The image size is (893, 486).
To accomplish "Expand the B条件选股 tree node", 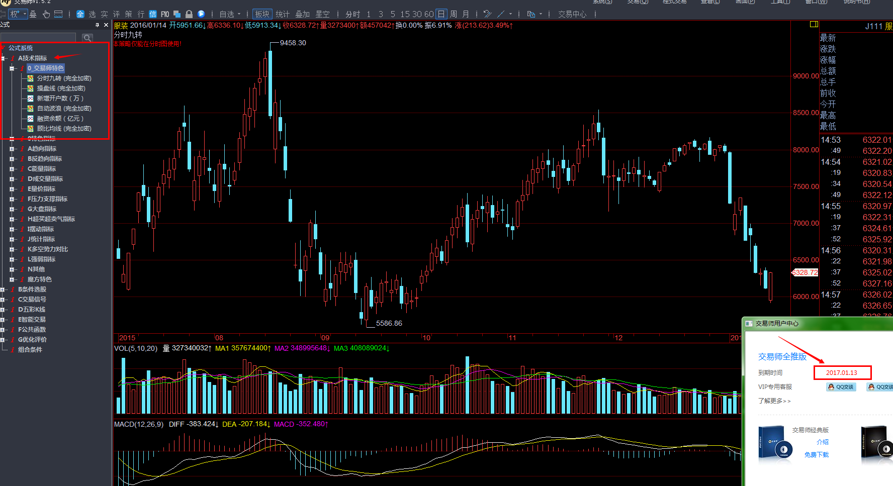I will (x=3, y=289).
